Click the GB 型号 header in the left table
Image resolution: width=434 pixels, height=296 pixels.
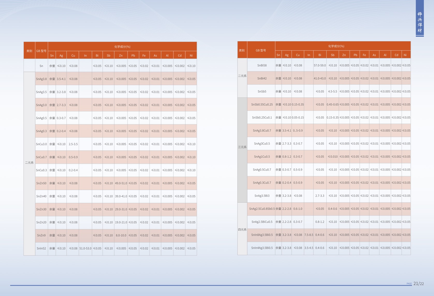point(41,51)
